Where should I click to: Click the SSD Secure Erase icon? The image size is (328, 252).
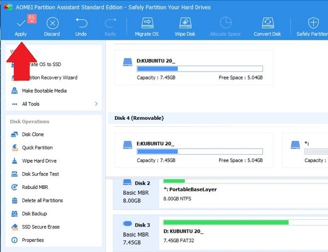(x=14, y=227)
